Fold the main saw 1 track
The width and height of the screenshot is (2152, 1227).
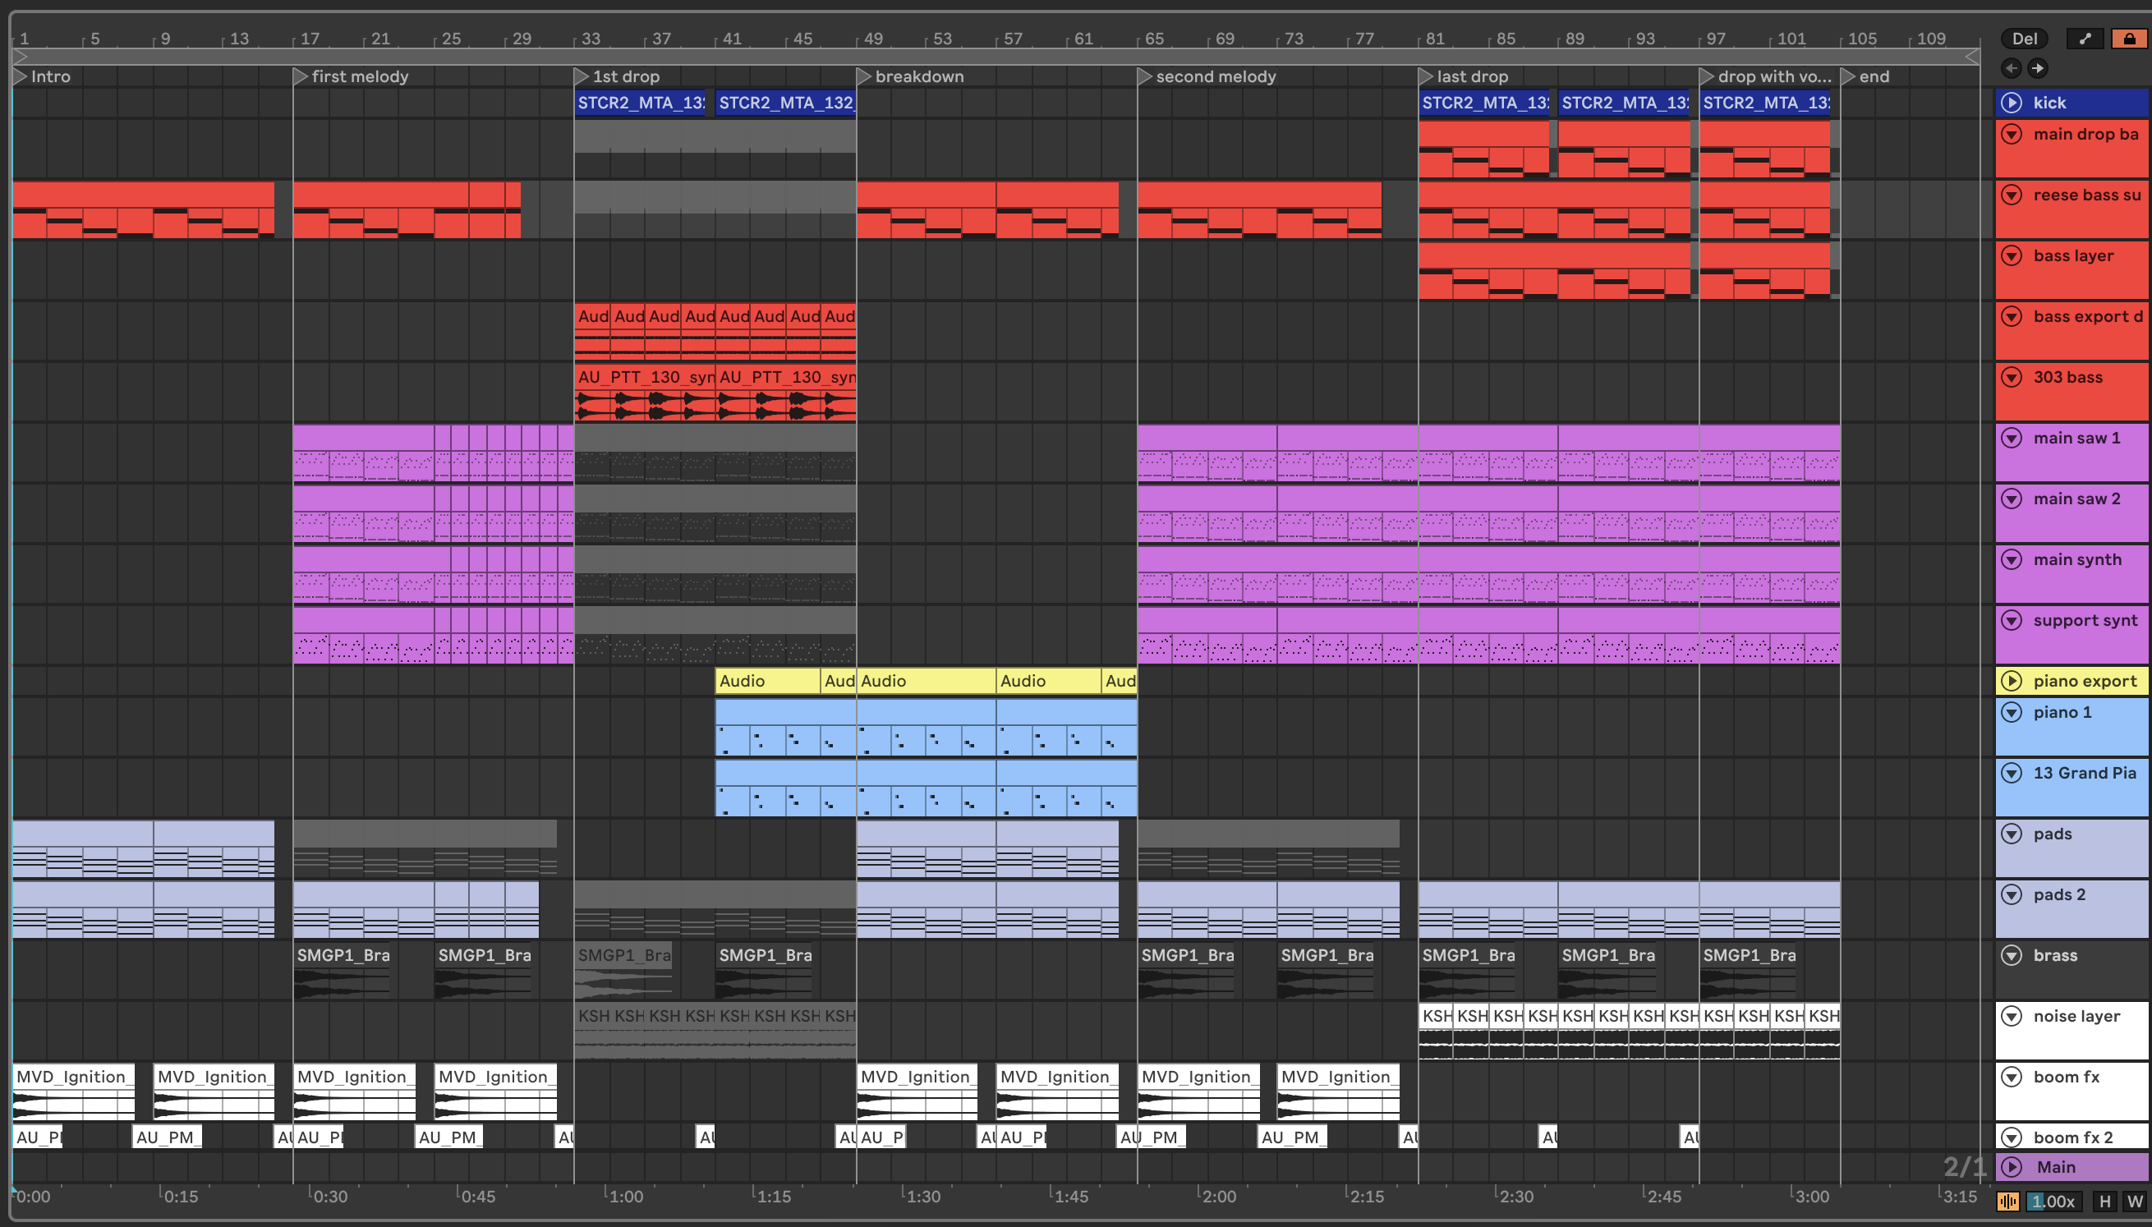(2012, 438)
